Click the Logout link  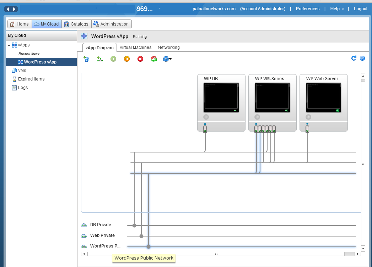pos(361,9)
